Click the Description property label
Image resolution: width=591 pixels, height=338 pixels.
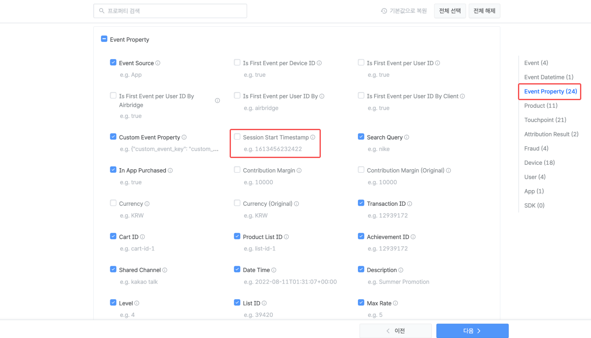[x=382, y=270]
